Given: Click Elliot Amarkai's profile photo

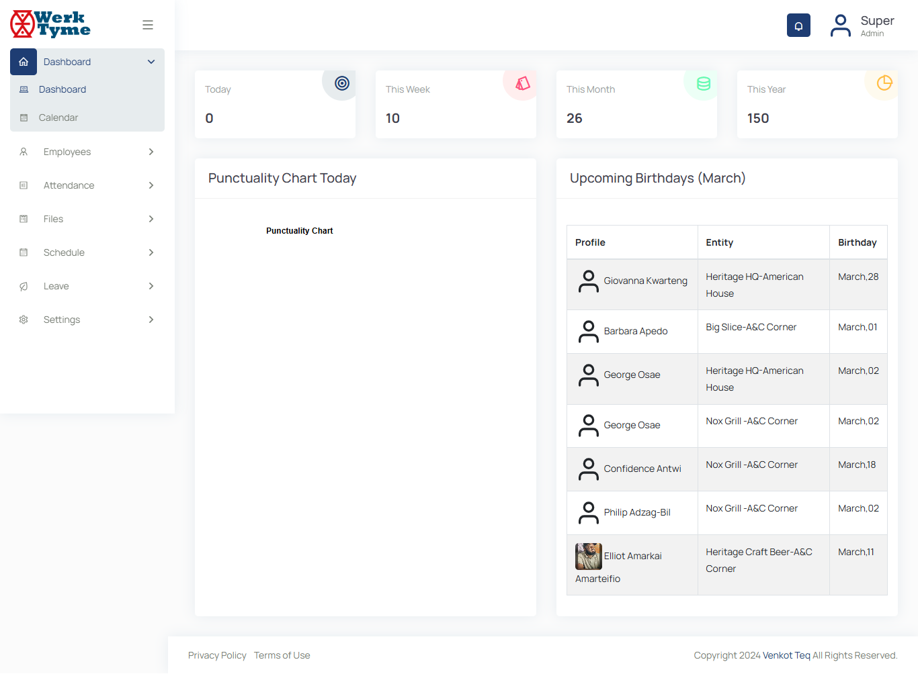Looking at the screenshot, I should pos(588,557).
